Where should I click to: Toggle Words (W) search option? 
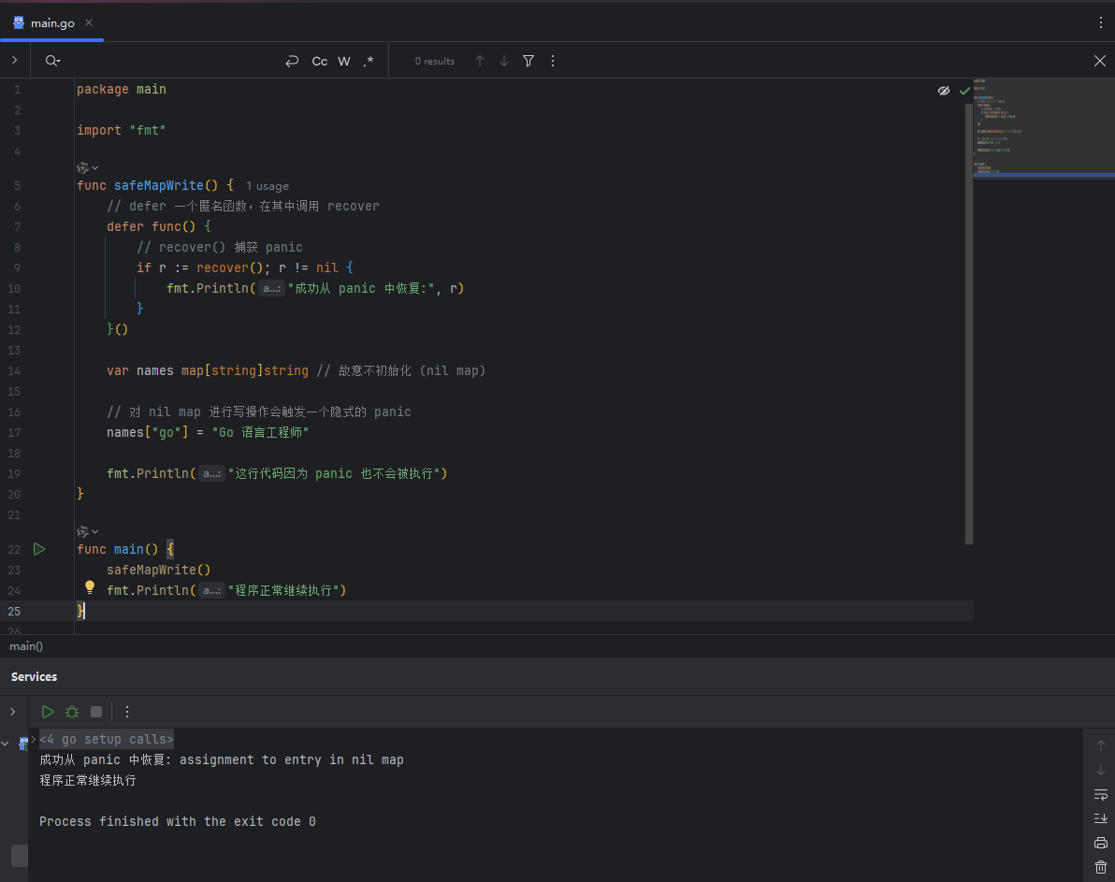coord(344,61)
